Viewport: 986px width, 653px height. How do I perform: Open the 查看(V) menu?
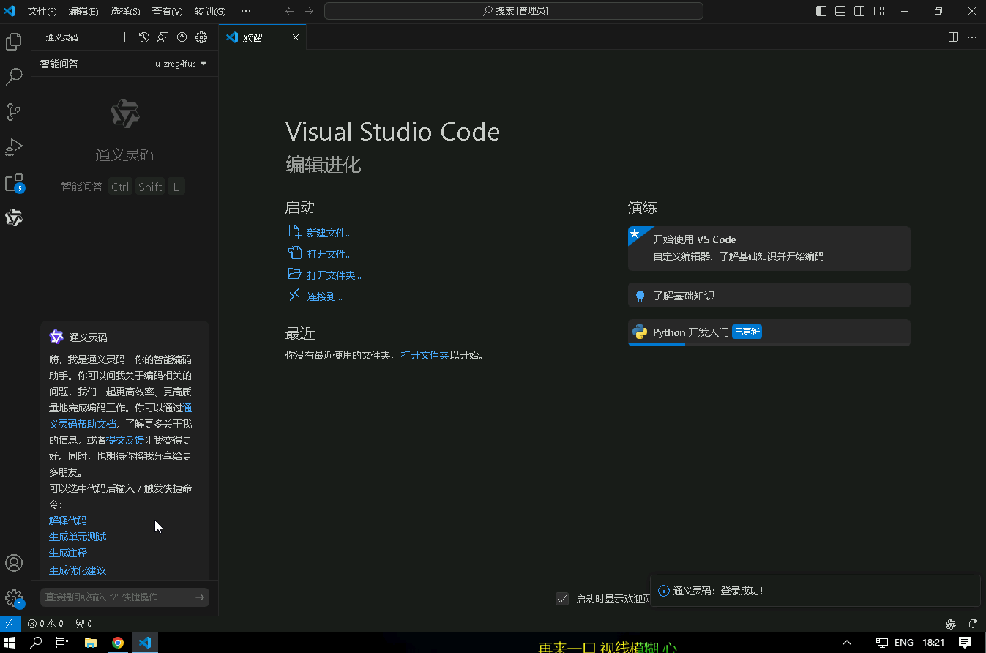pos(168,11)
